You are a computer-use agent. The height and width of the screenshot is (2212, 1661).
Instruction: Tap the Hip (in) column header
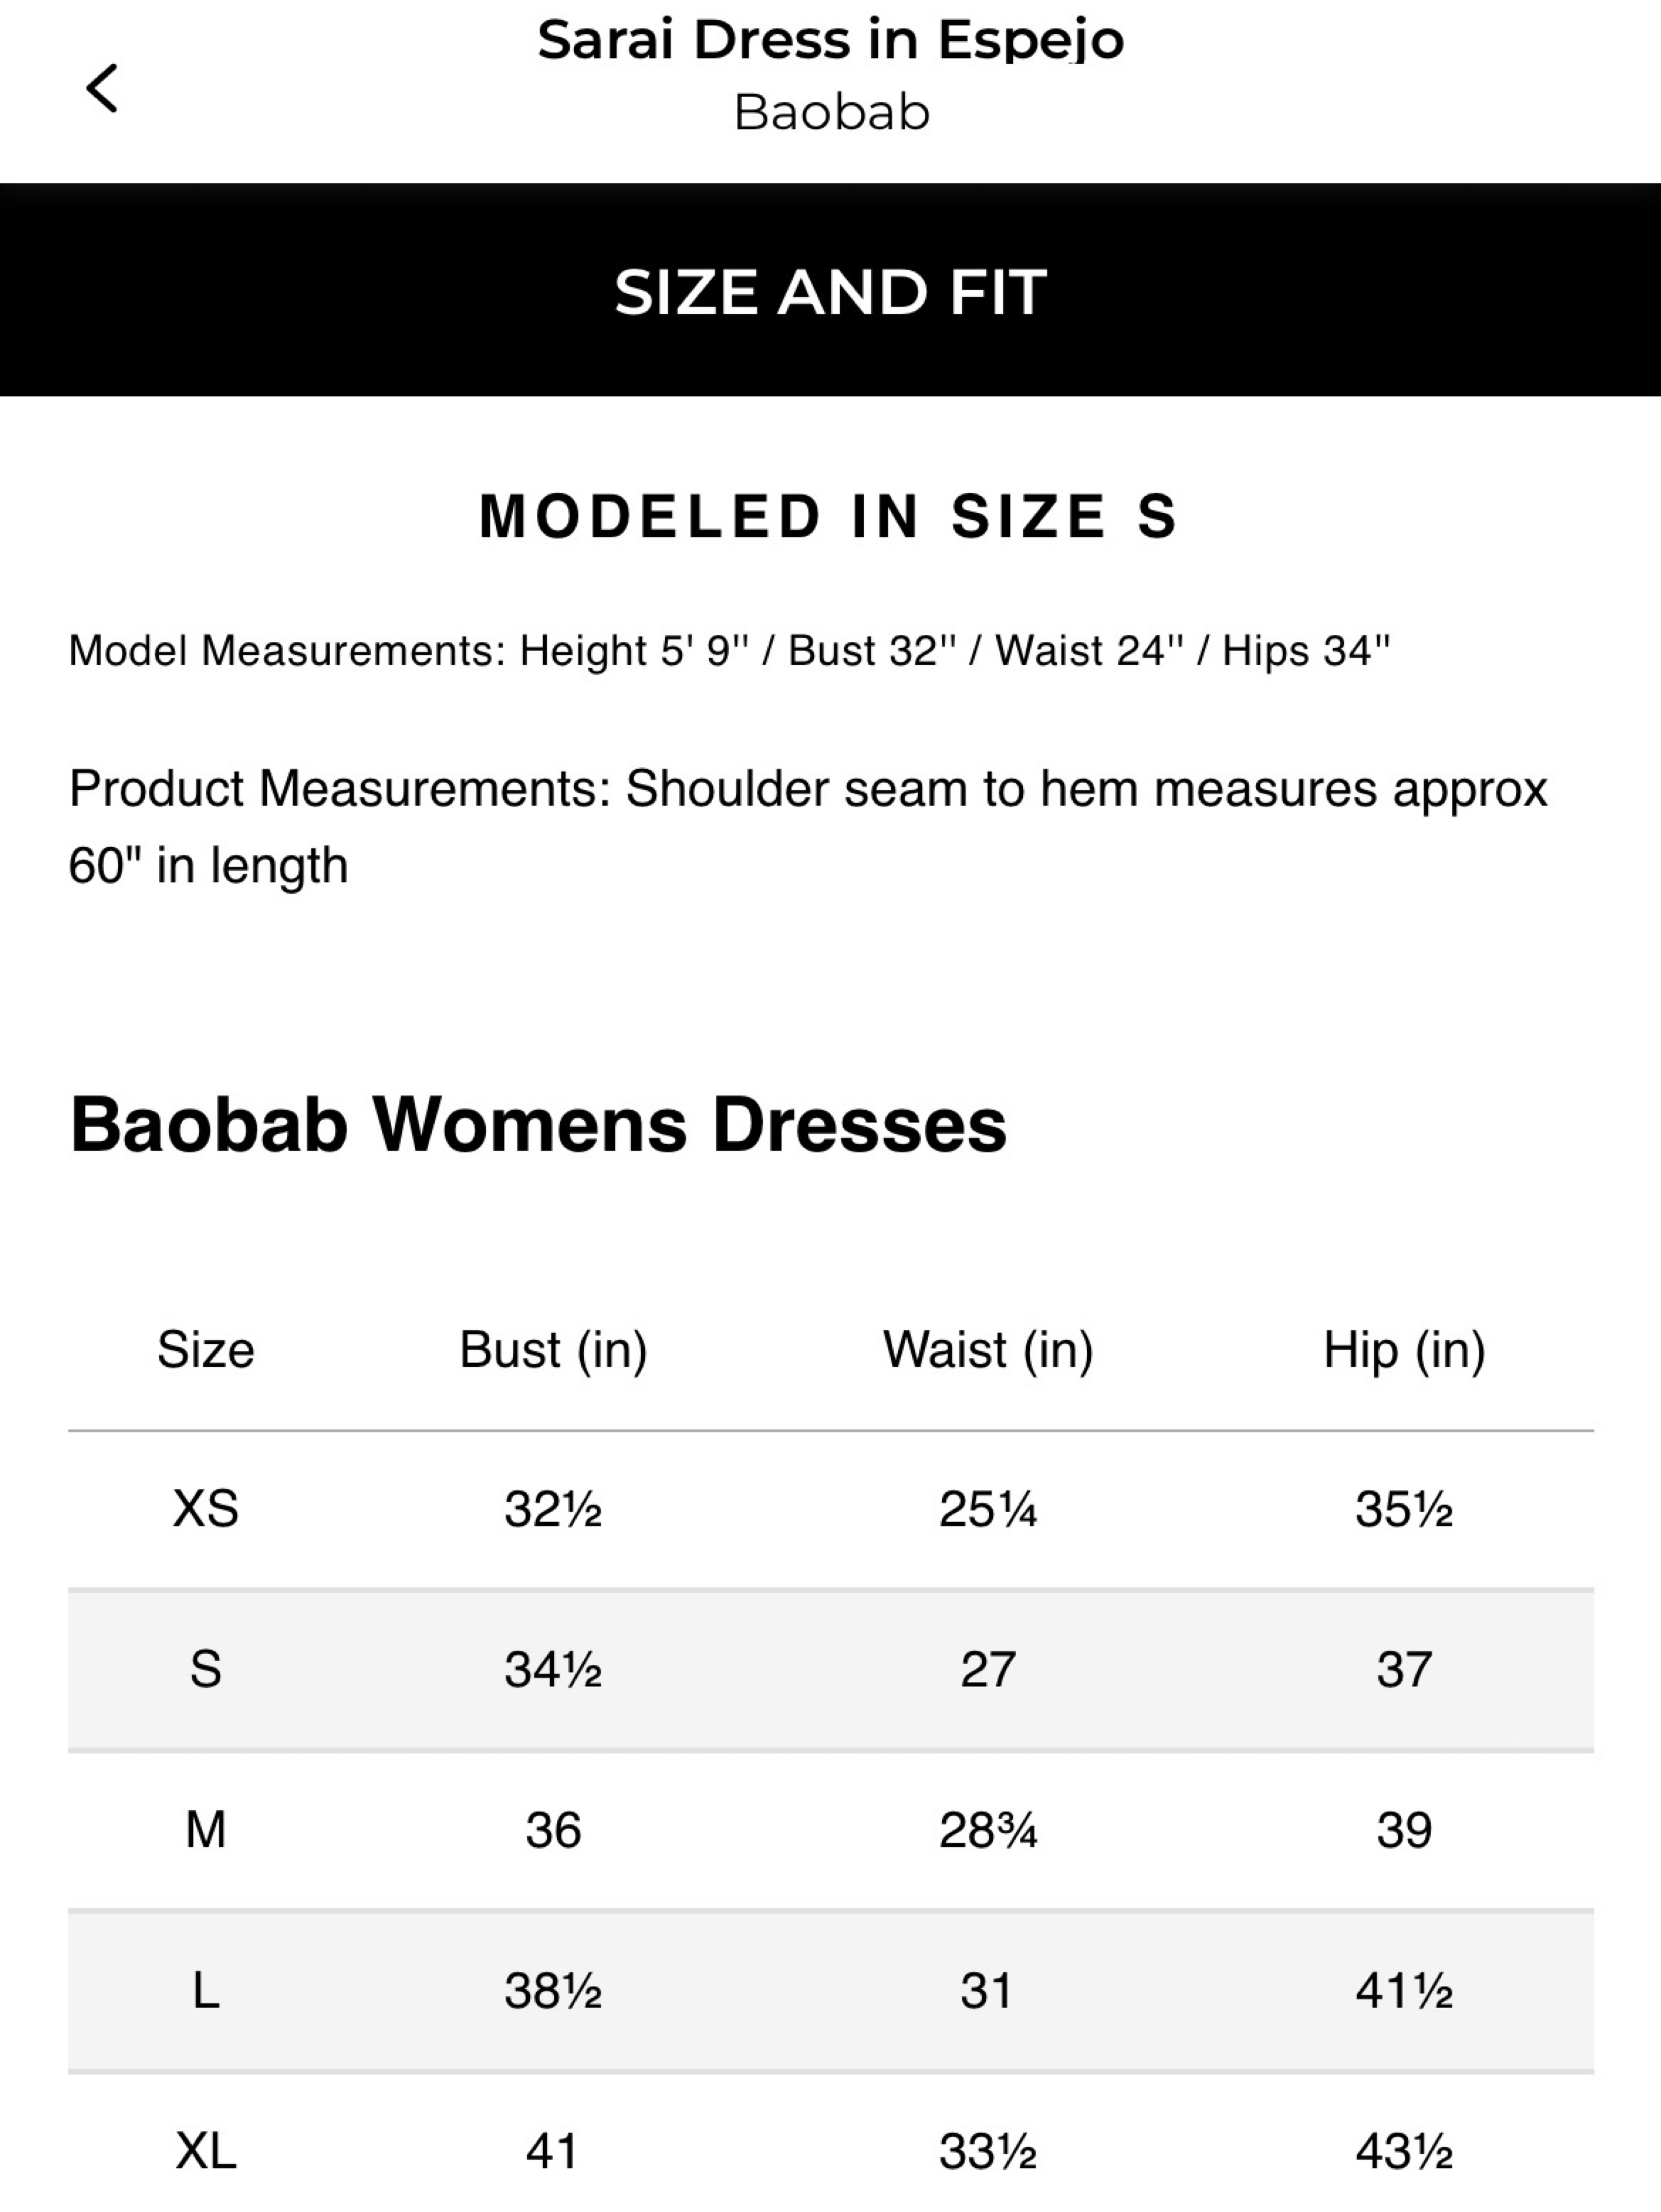1404,1351
